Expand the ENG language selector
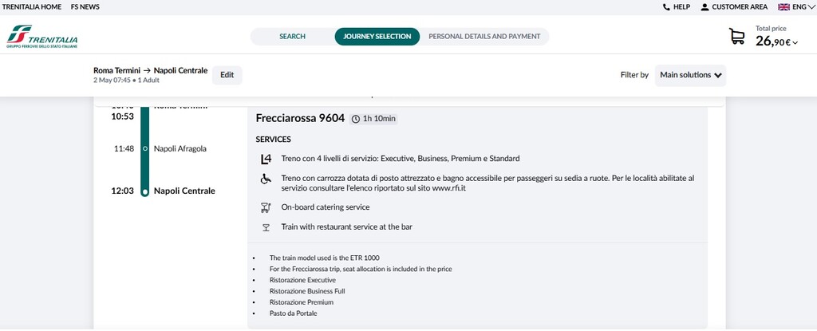 click(x=801, y=6)
